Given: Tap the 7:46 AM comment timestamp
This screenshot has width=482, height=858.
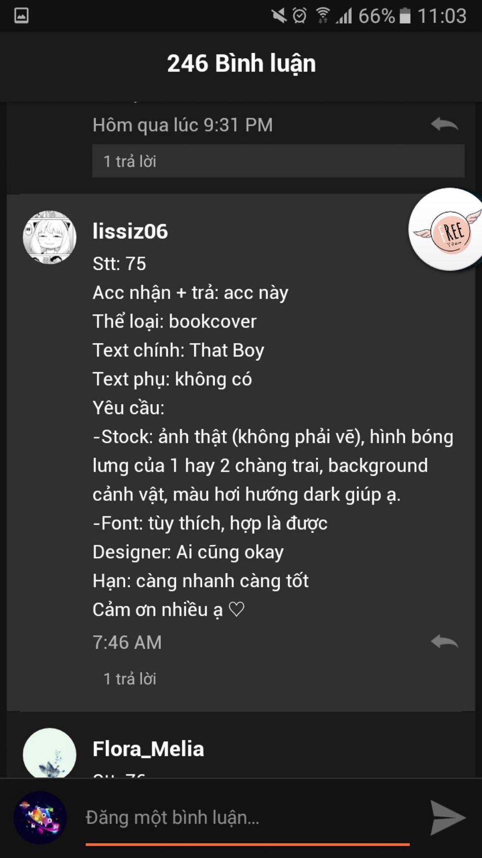Looking at the screenshot, I should (127, 642).
